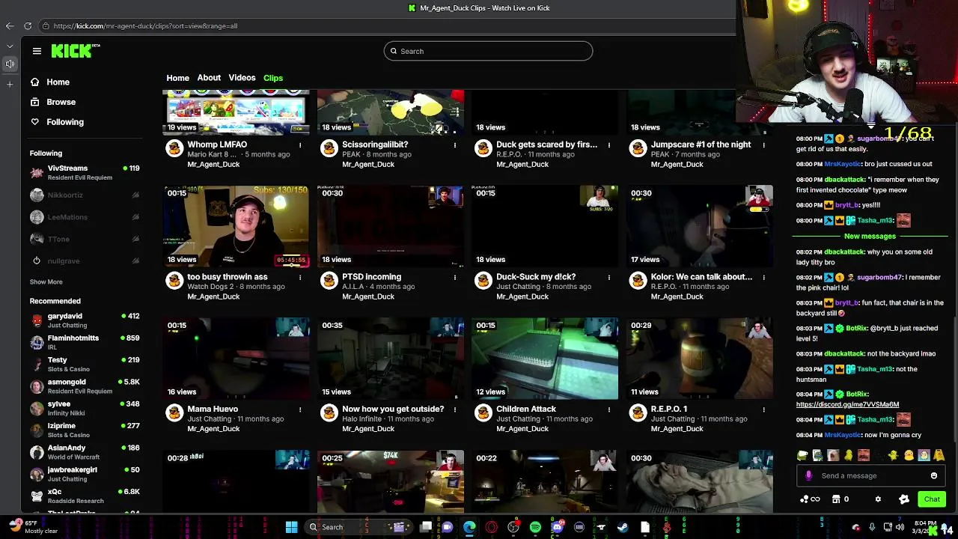
Task: Click the Kick logo
Action: pyautogui.click(x=75, y=51)
